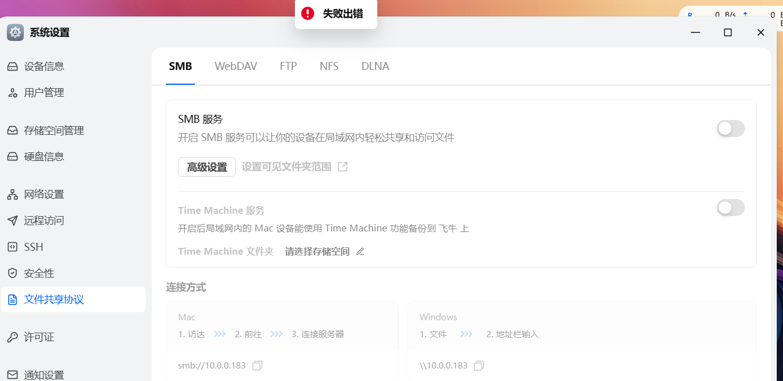This screenshot has height=381, width=783.
Task: Select 文件共享协议 in the sidebar
Action: pos(73,300)
